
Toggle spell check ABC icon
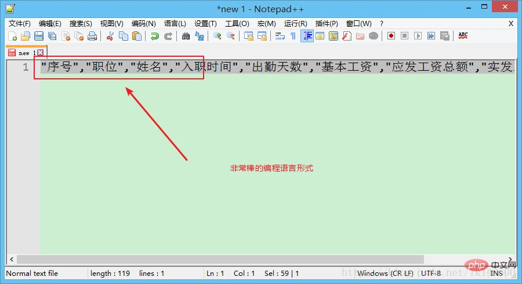click(463, 35)
